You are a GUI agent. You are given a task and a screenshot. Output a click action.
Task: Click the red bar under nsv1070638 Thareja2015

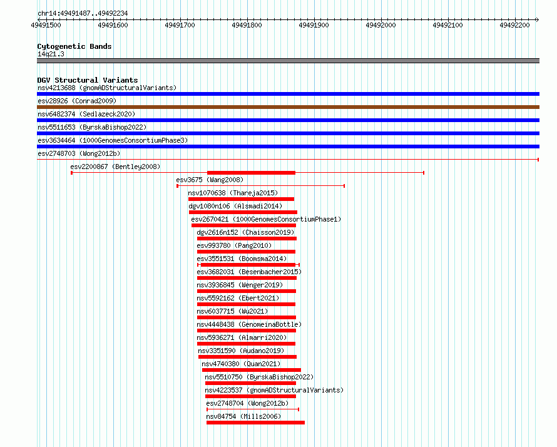pos(241,199)
